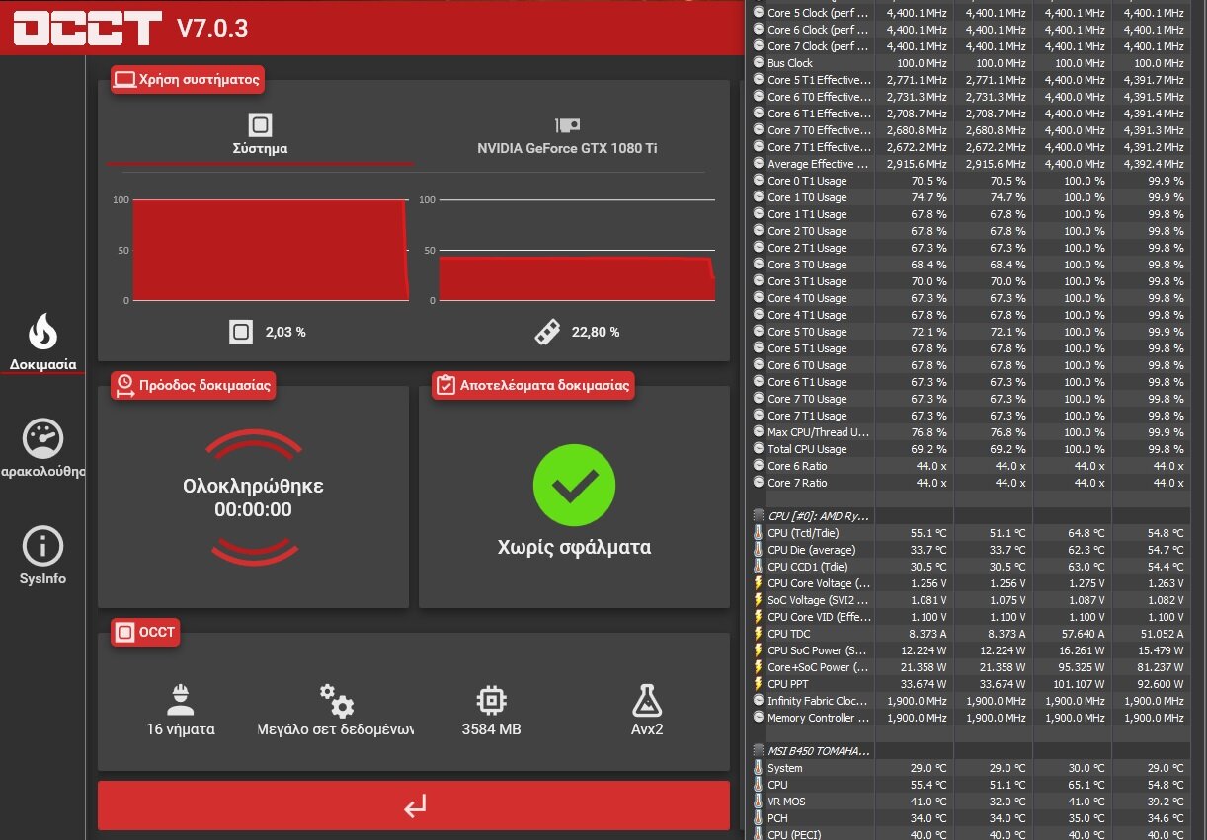
Task: Click the CPU usage icon beside 2,03 %
Action: point(241,332)
